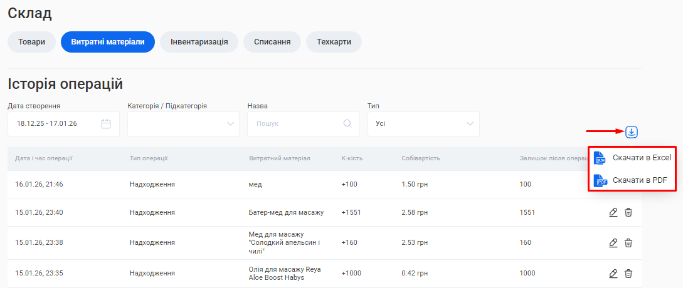Switch to the Техкарти tab
The height and width of the screenshot is (288, 683).
334,42
